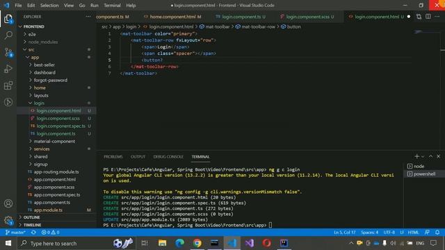Synchronize changes in status bar
Image resolution: width=445 pixels, height=250 pixels.
tap(33, 233)
